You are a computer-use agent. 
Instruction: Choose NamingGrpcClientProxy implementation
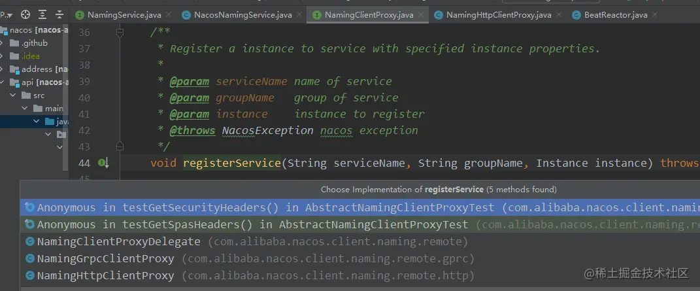click(360, 258)
